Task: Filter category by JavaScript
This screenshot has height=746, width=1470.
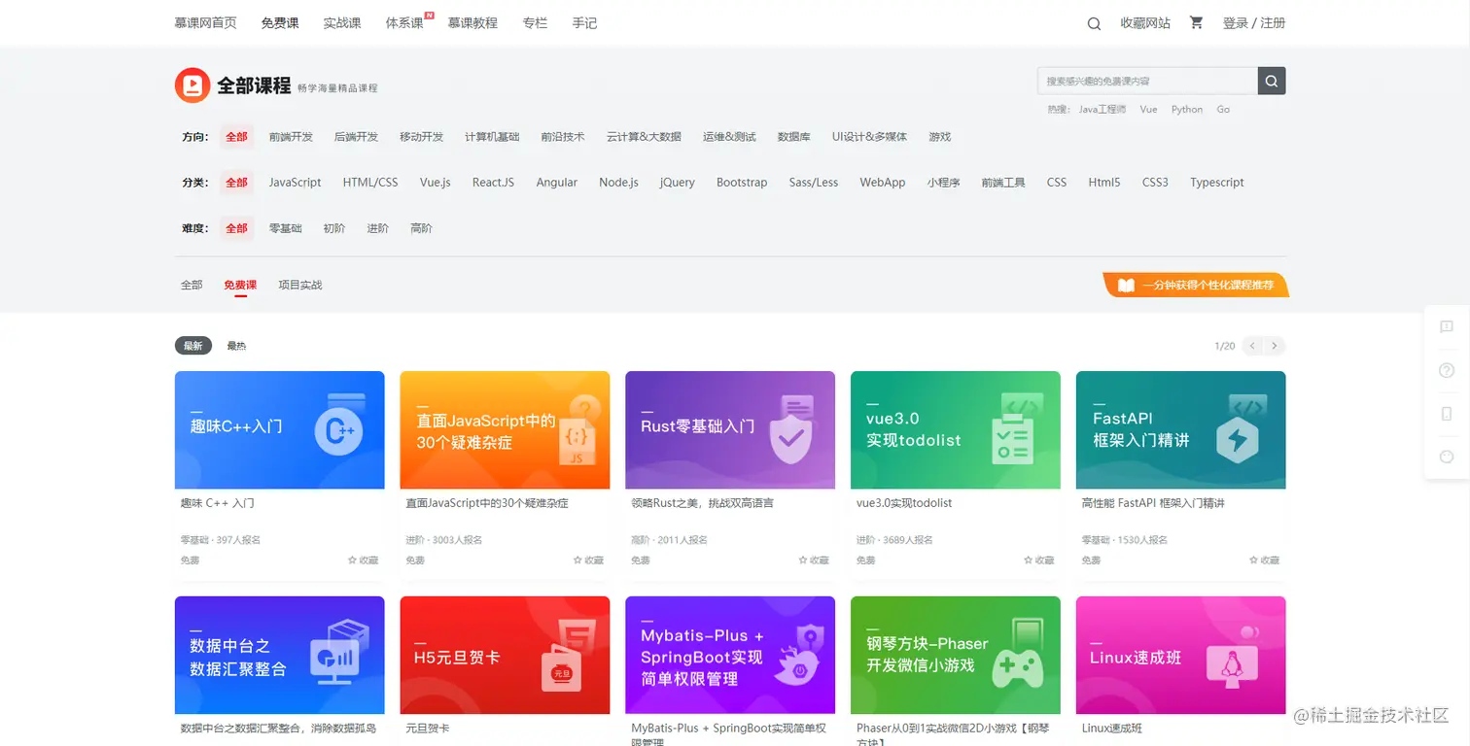Action: (x=296, y=183)
